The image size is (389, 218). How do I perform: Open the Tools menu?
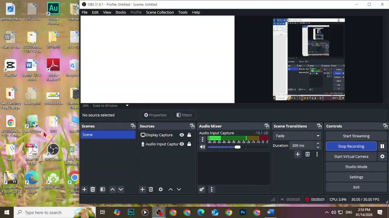click(183, 12)
